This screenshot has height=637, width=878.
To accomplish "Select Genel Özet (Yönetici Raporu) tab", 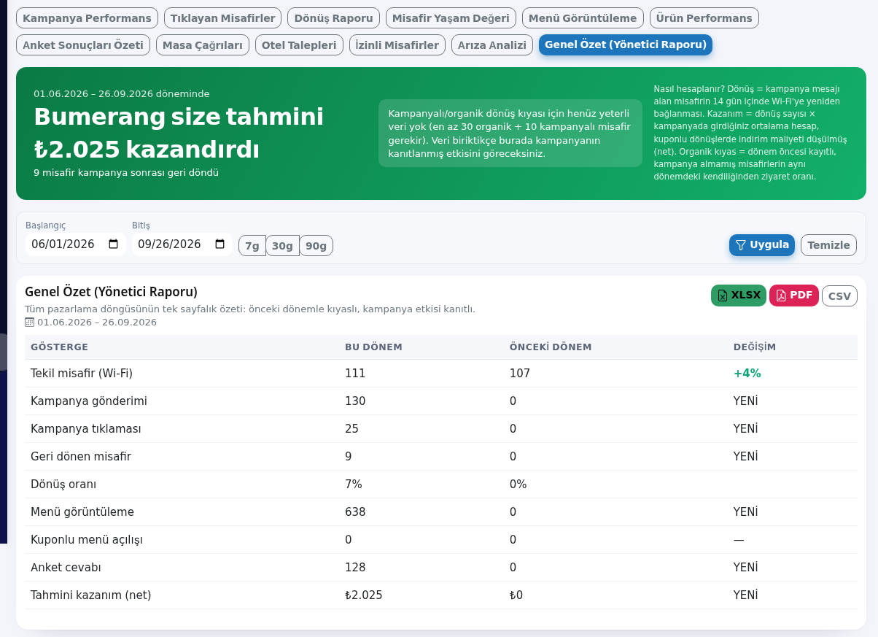I will [x=626, y=45].
